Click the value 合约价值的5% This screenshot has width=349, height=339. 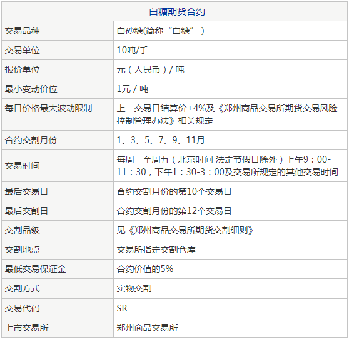pyautogui.click(x=145, y=269)
